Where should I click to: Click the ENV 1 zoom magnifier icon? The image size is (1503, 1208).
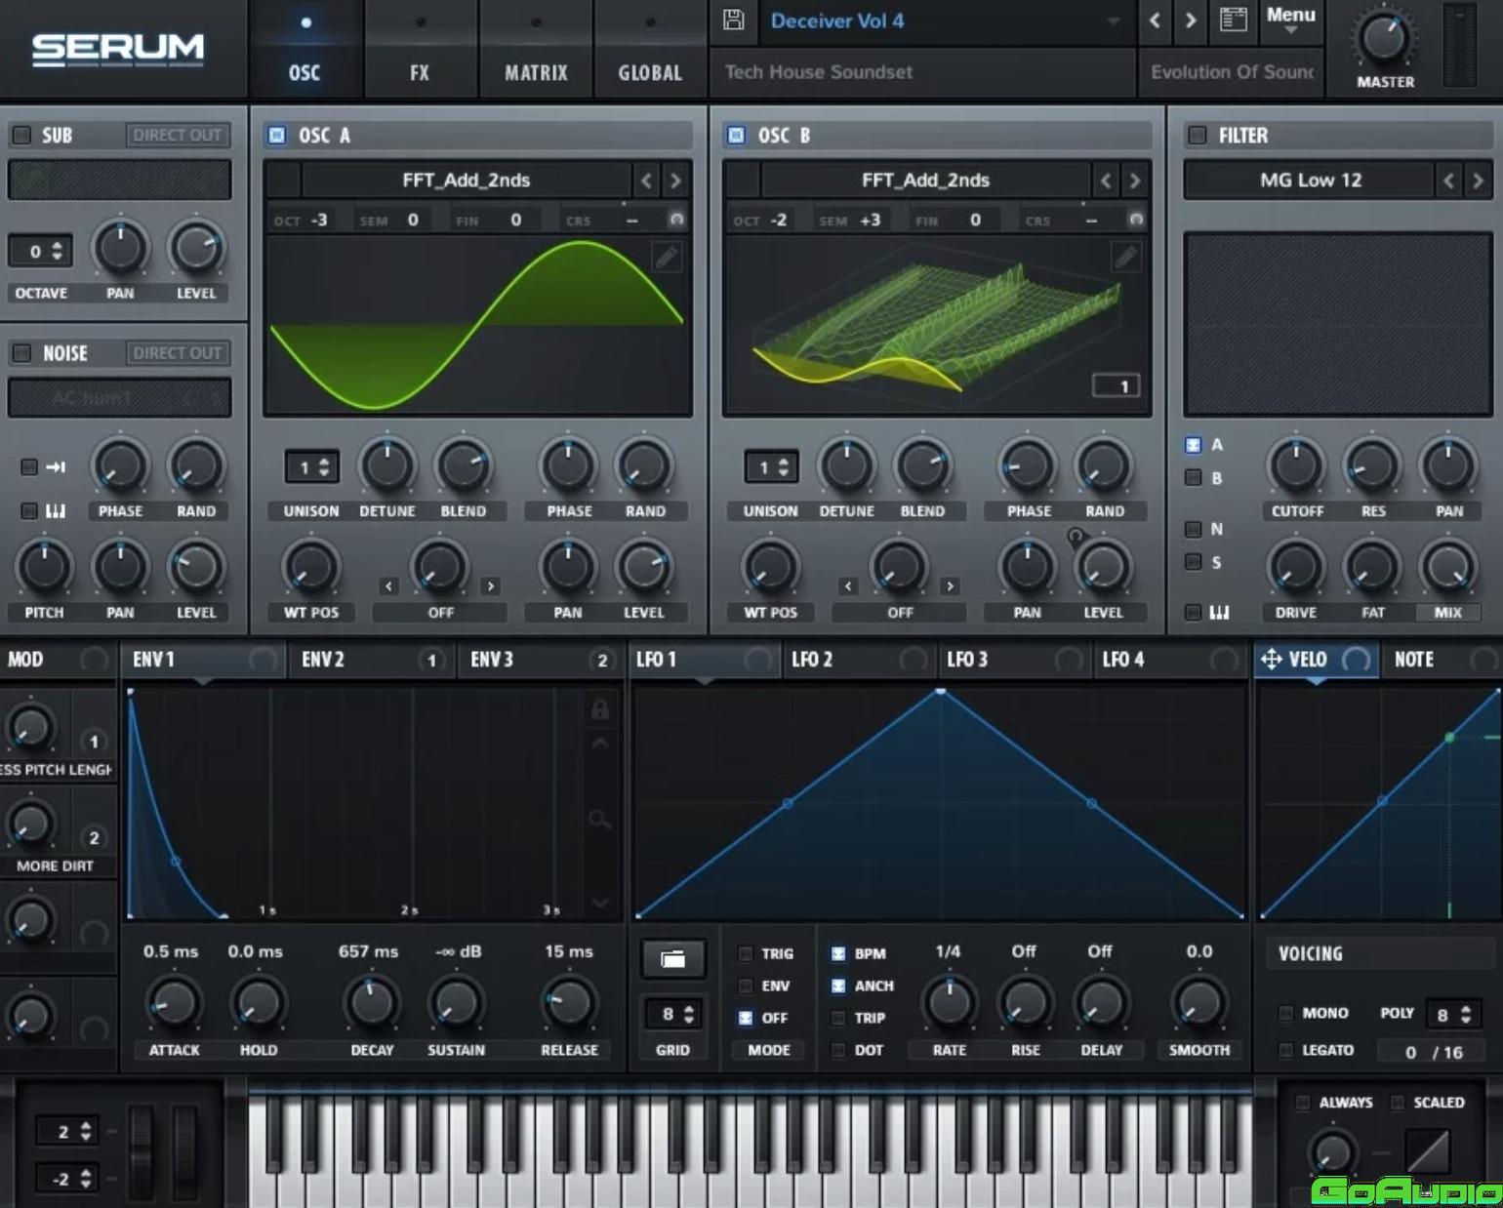click(x=600, y=820)
